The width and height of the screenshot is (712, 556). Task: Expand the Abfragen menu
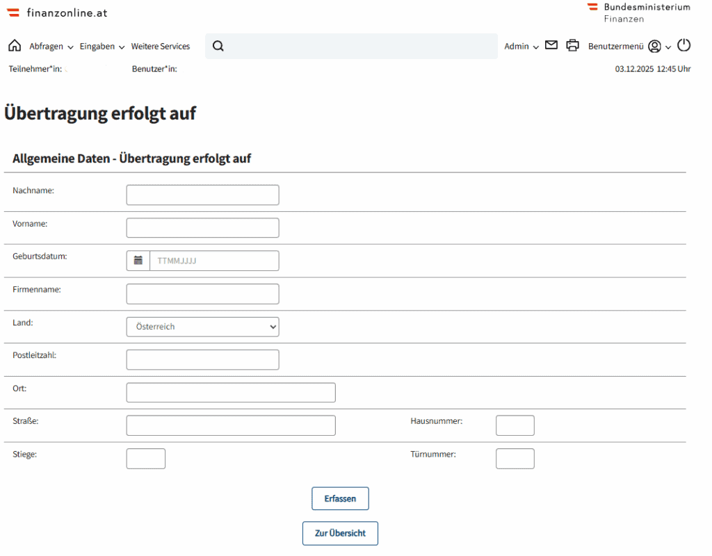click(x=51, y=47)
